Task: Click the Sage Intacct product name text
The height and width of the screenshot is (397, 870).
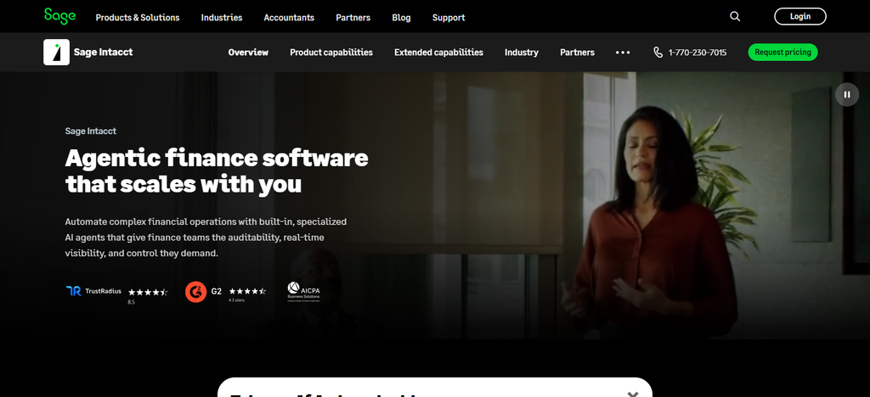Action: point(103,52)
